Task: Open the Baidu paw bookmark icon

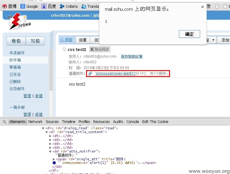Action: coord(44,6)
